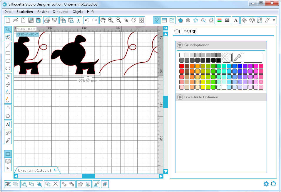Pick the pure red color swatch
Viewport: 281px width, 192px height.
(x=182, y=66)
